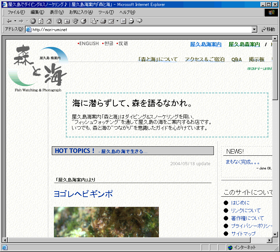Viewport: 280px width, 252px height.
Task: Open the Back history dropdown arrow
Action: click(15, 21)
